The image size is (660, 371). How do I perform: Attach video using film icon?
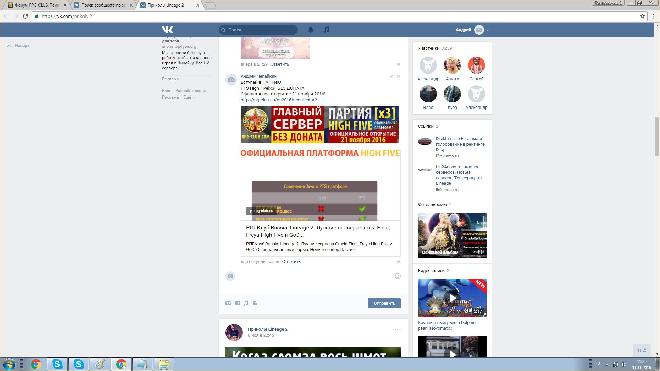pyautogui.click(x=237, y=303)
